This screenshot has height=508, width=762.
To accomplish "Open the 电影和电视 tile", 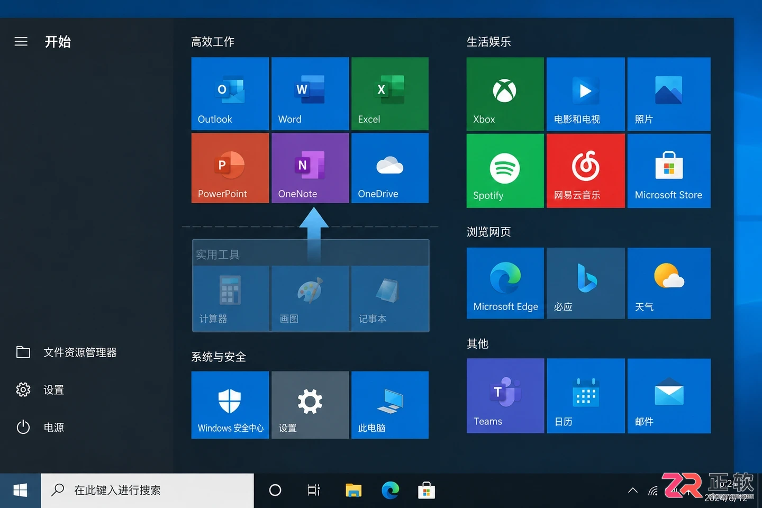I will (586, 94).
